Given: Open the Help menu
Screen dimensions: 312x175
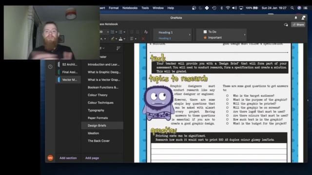Looking at the screenshot, I should coord(171,8).
